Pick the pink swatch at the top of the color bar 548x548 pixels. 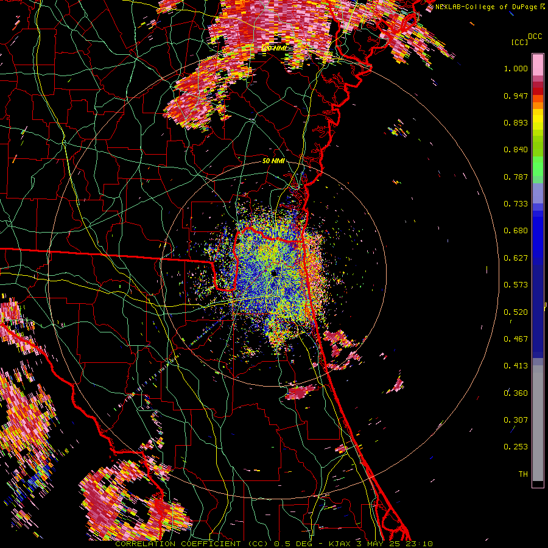click(538, 65)
